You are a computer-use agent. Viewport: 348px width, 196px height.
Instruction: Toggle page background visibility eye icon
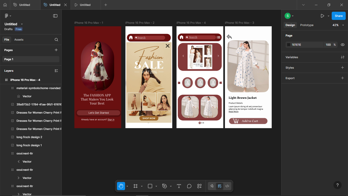pyautogui.click(x=343, y=45)
